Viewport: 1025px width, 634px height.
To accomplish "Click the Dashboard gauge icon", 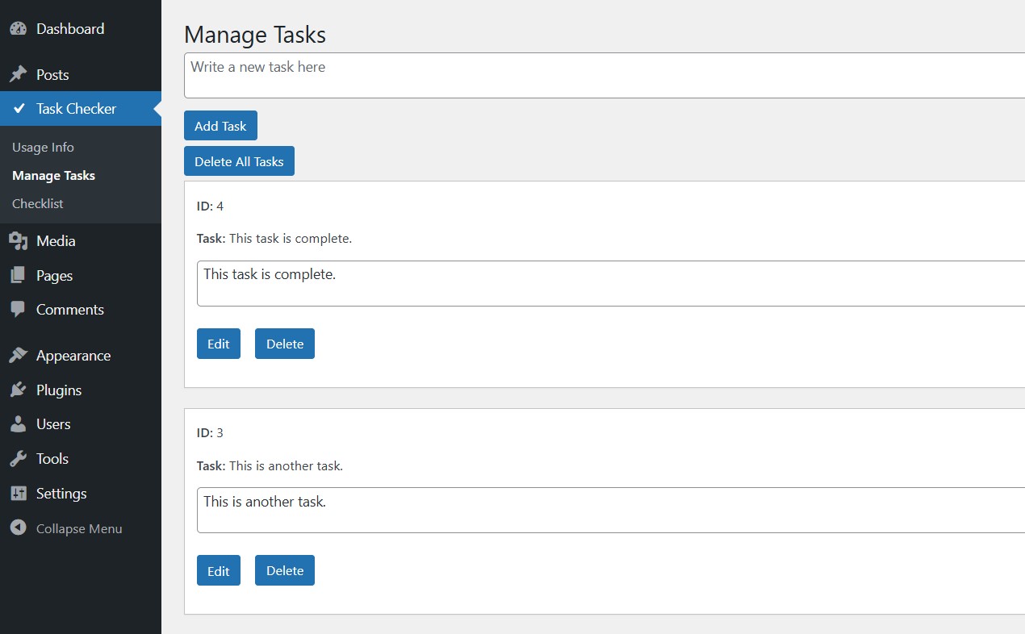I will pyautogui.click(x=18, y=29).
